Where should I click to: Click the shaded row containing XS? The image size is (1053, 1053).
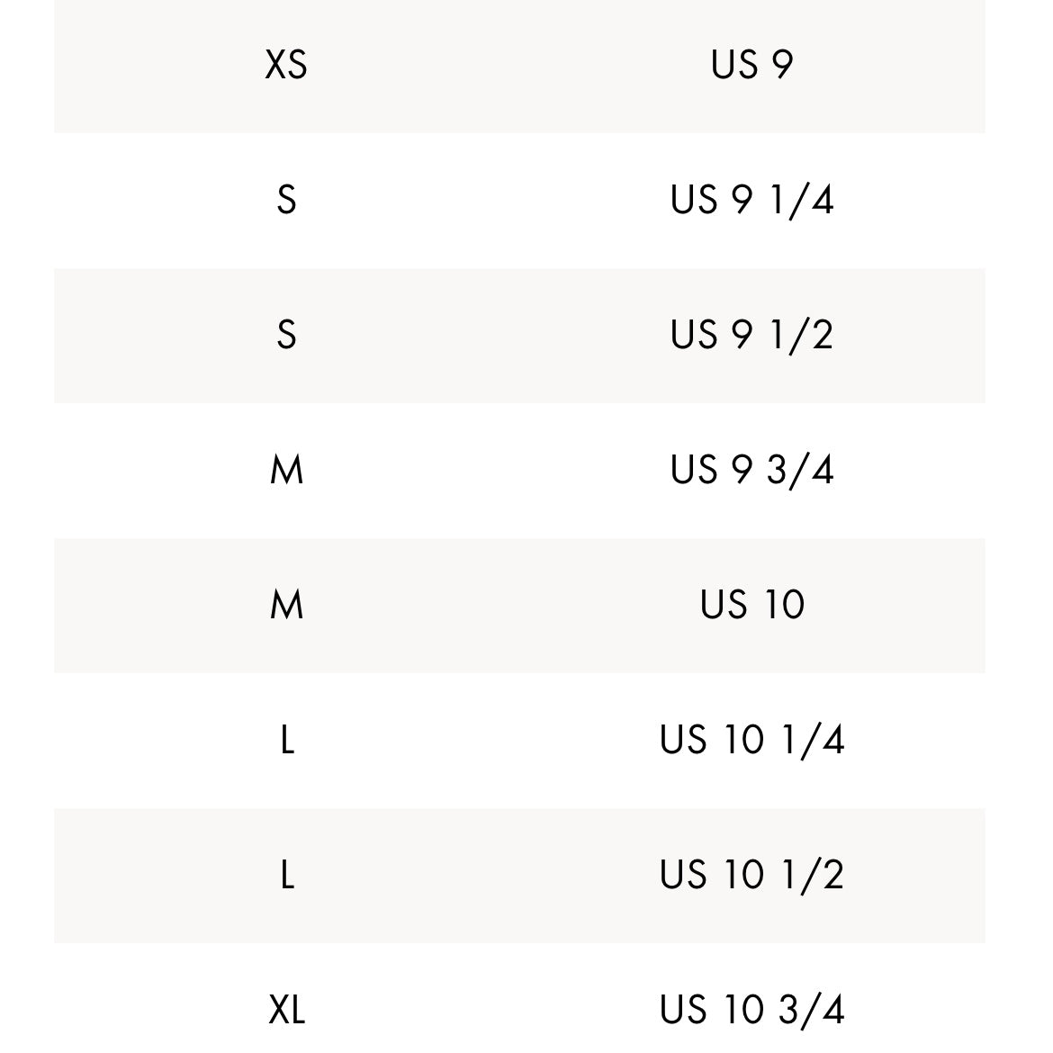point(519,99)
